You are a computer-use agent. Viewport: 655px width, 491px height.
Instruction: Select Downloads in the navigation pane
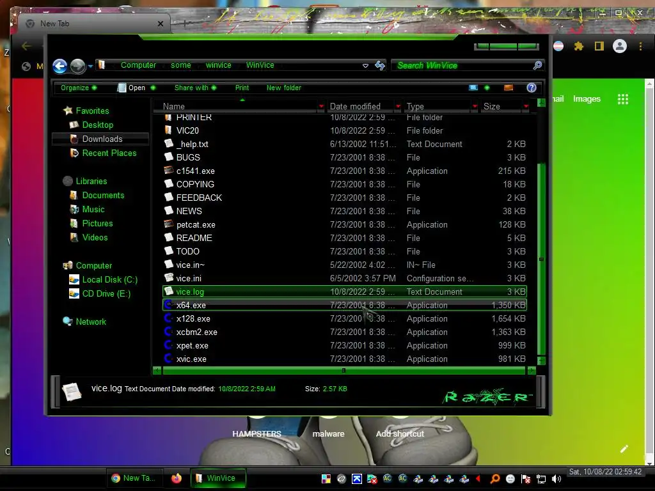pyautogui.click(x=102, y=139)
